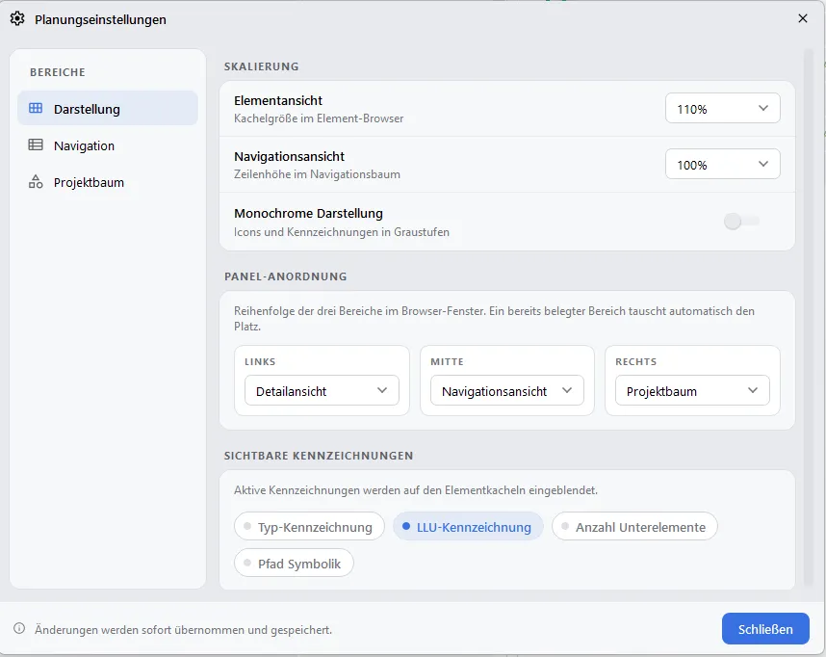
Task: Click the Skalierung heading
Action: [x=261, y=66]
